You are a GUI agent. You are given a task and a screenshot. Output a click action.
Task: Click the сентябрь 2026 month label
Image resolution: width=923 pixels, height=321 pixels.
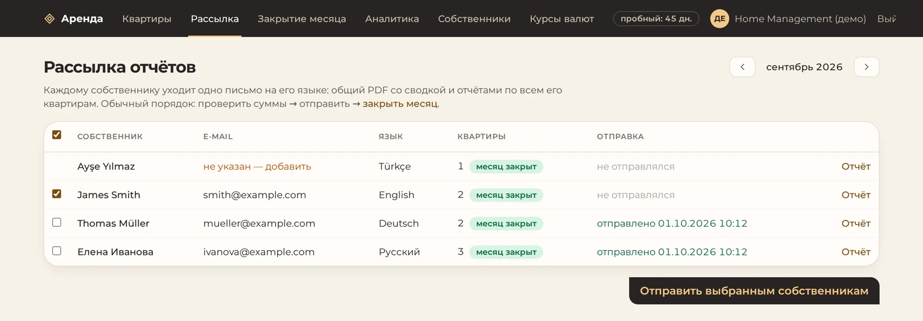[804, 67]
